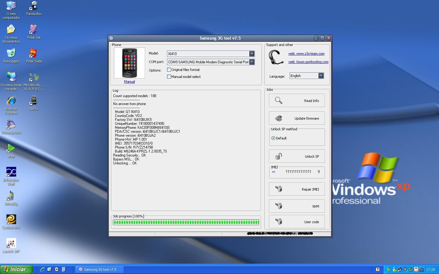Launch the Setool2g desktop shortcut
439x274 pixels.
point(11,198)
